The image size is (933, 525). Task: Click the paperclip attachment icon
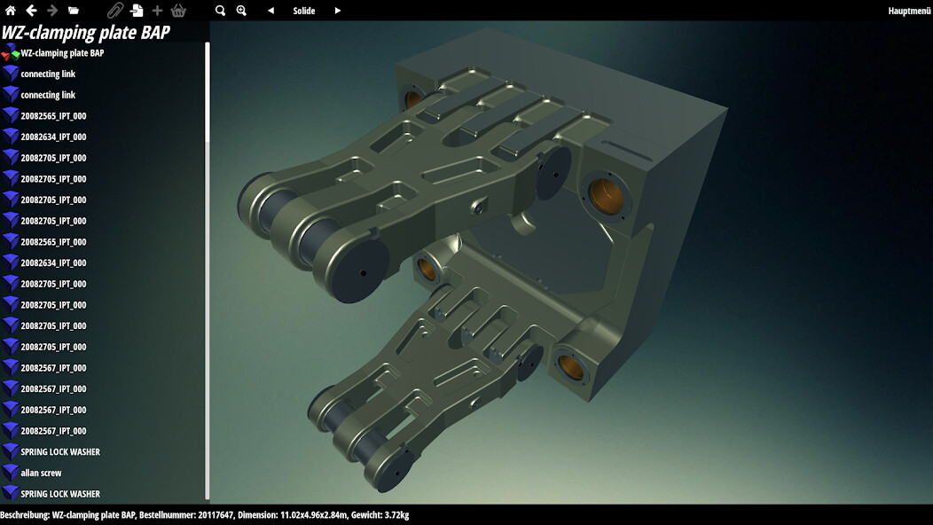[115, 11]
